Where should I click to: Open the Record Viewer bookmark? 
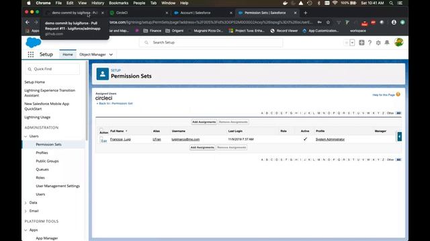[x=284, y=31]
